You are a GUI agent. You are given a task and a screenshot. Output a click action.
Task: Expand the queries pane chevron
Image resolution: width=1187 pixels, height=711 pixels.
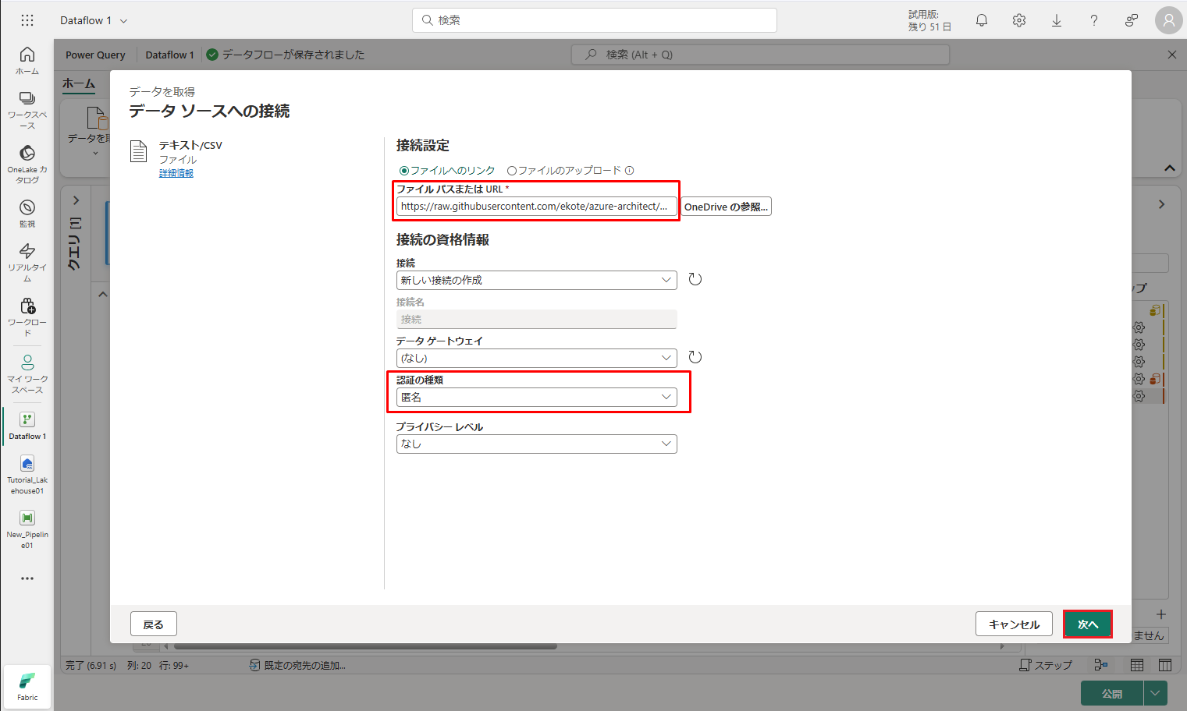tap(76, 200)
